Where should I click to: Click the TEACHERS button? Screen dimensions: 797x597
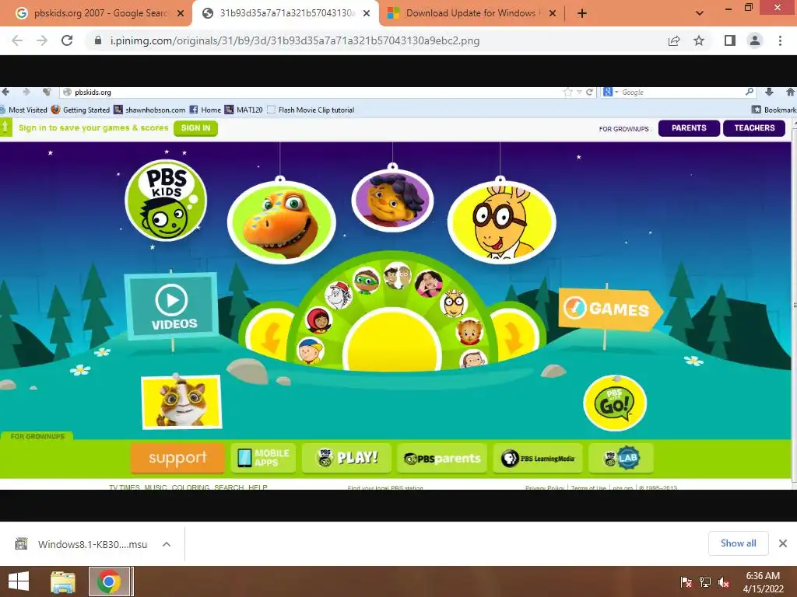[x=754, y=128]
